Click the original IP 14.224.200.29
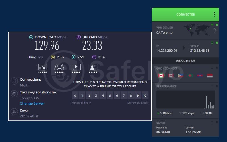Image resolution: width=227 pixels, height=142 pixels. 167,51
